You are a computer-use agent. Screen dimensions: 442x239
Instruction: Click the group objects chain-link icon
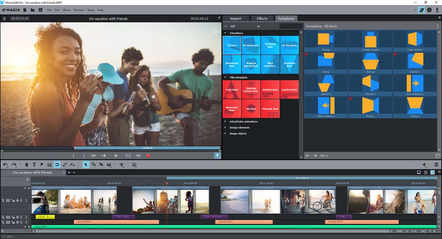click(65, 165)
